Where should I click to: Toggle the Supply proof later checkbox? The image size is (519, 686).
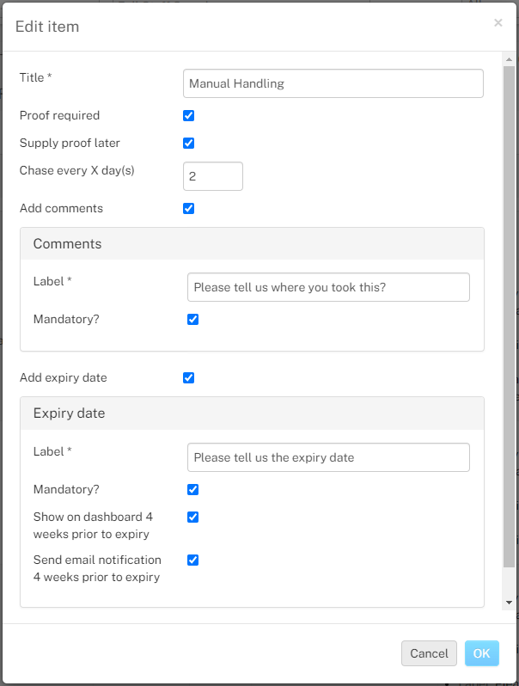coord(188,143)
